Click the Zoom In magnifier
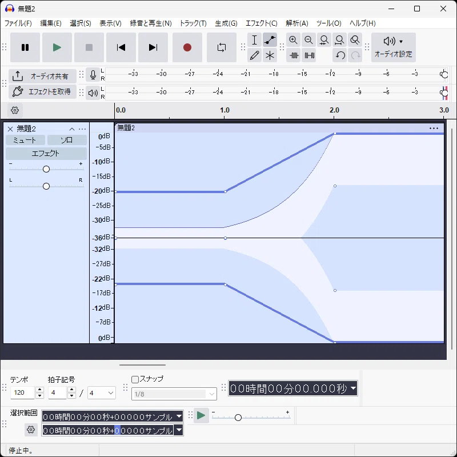This screenshot has width=457, height=457. click(293, 40)
